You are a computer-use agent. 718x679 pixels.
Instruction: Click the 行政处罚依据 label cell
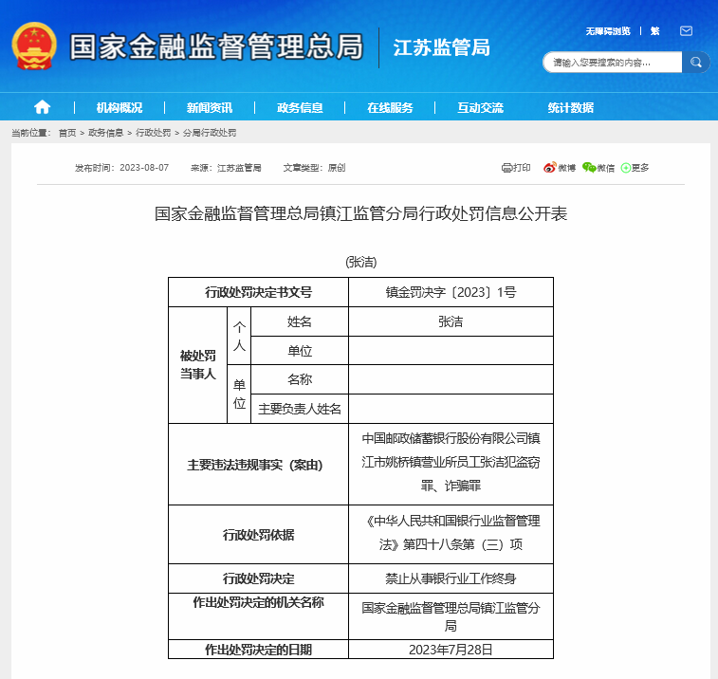258,535
